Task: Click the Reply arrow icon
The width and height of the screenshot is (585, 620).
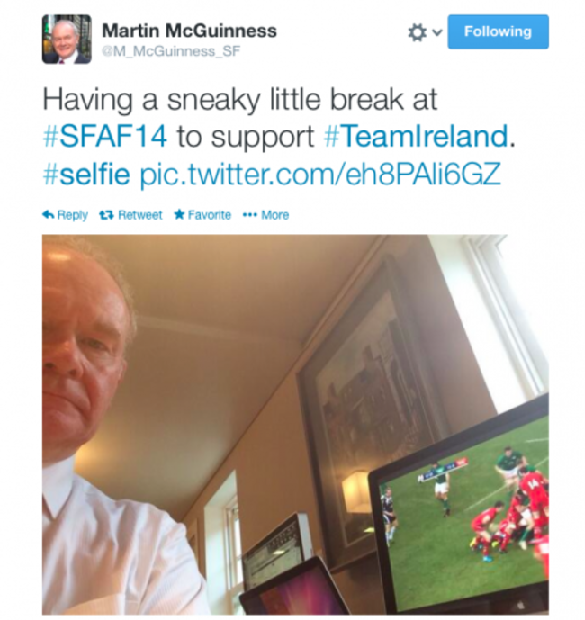Action: 48,215
